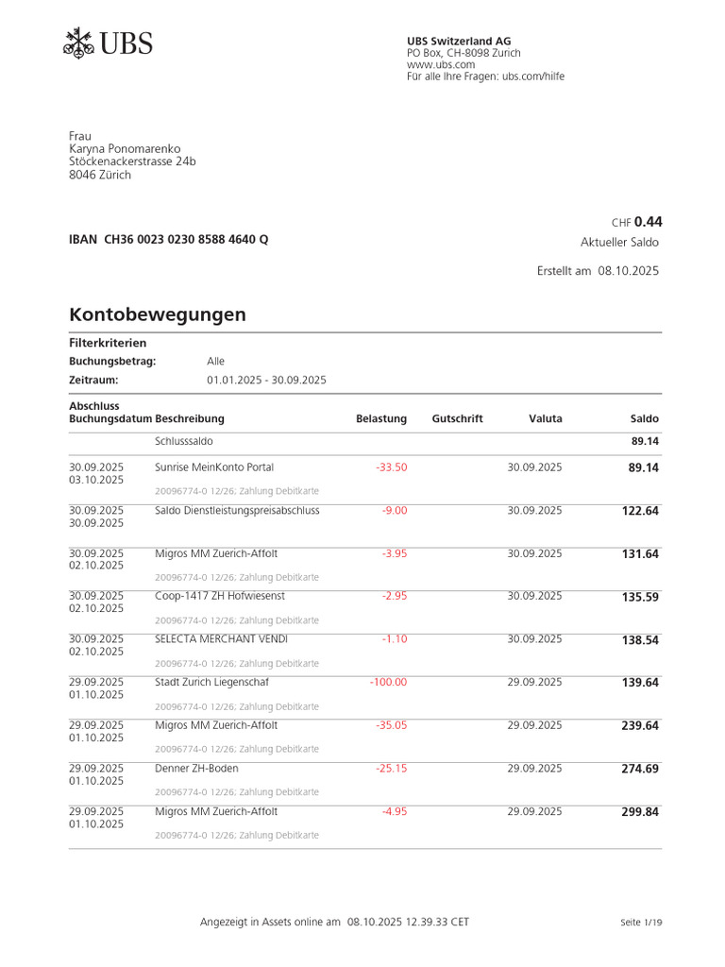Click the UBS three keys logo

point(78,43)
